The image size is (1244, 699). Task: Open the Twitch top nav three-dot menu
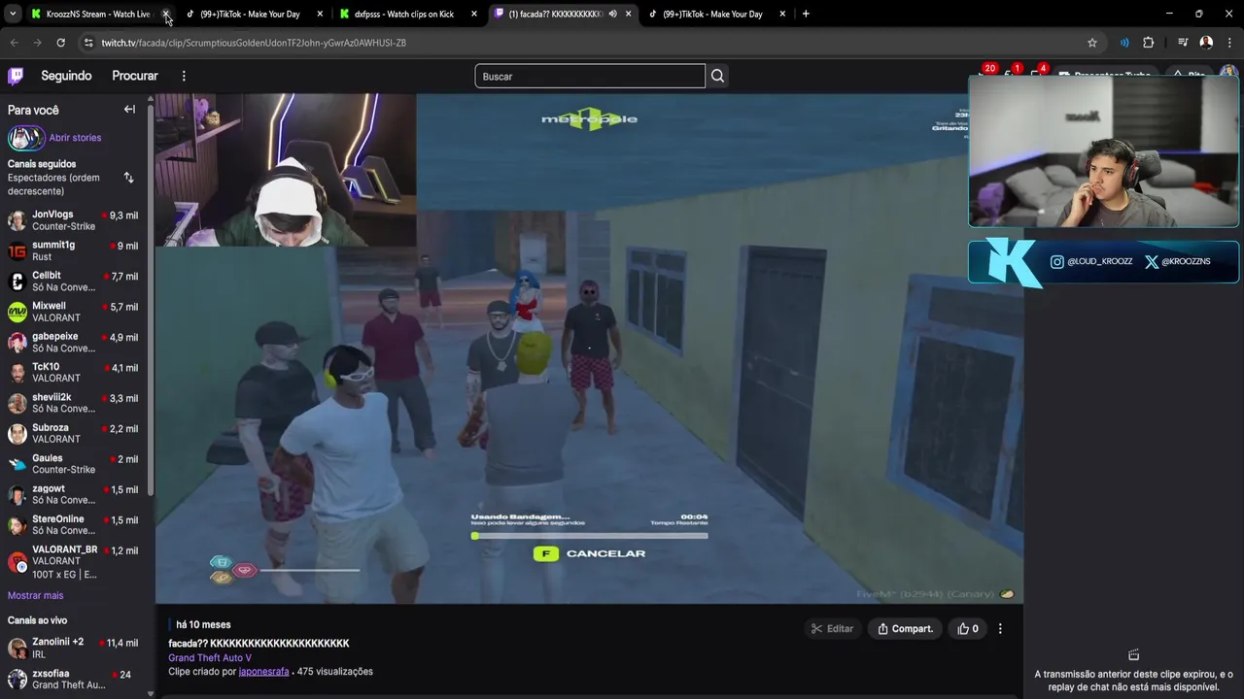pyautogui.click(x=184, y=76)
